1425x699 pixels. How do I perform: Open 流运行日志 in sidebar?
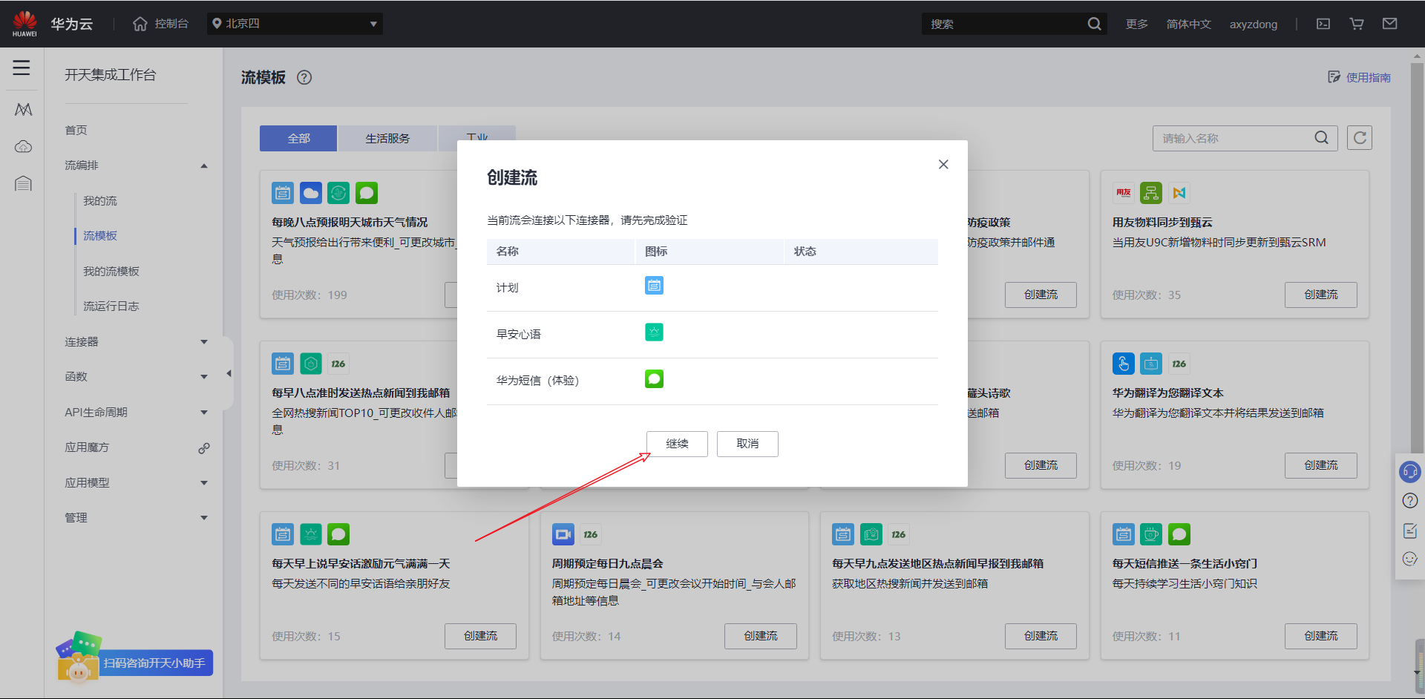(111, 306)
